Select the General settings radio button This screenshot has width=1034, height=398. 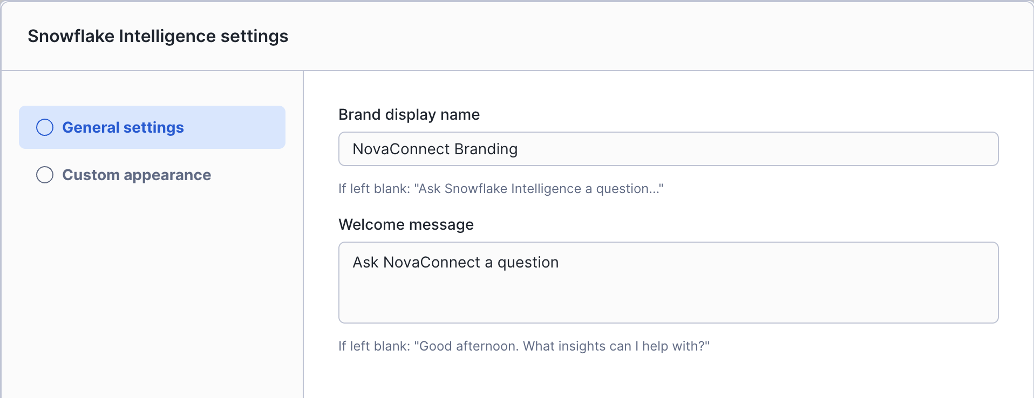click(45, 127)
